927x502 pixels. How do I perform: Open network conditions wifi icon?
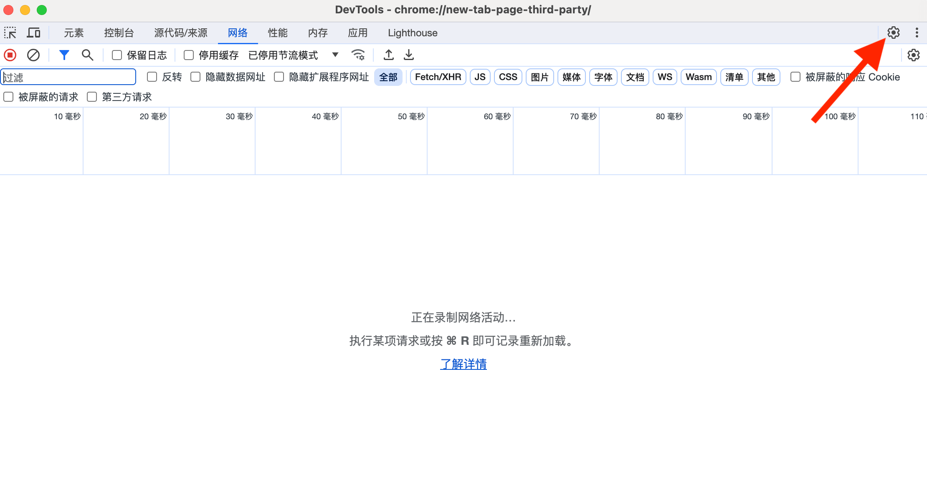(x=358, y=55)
